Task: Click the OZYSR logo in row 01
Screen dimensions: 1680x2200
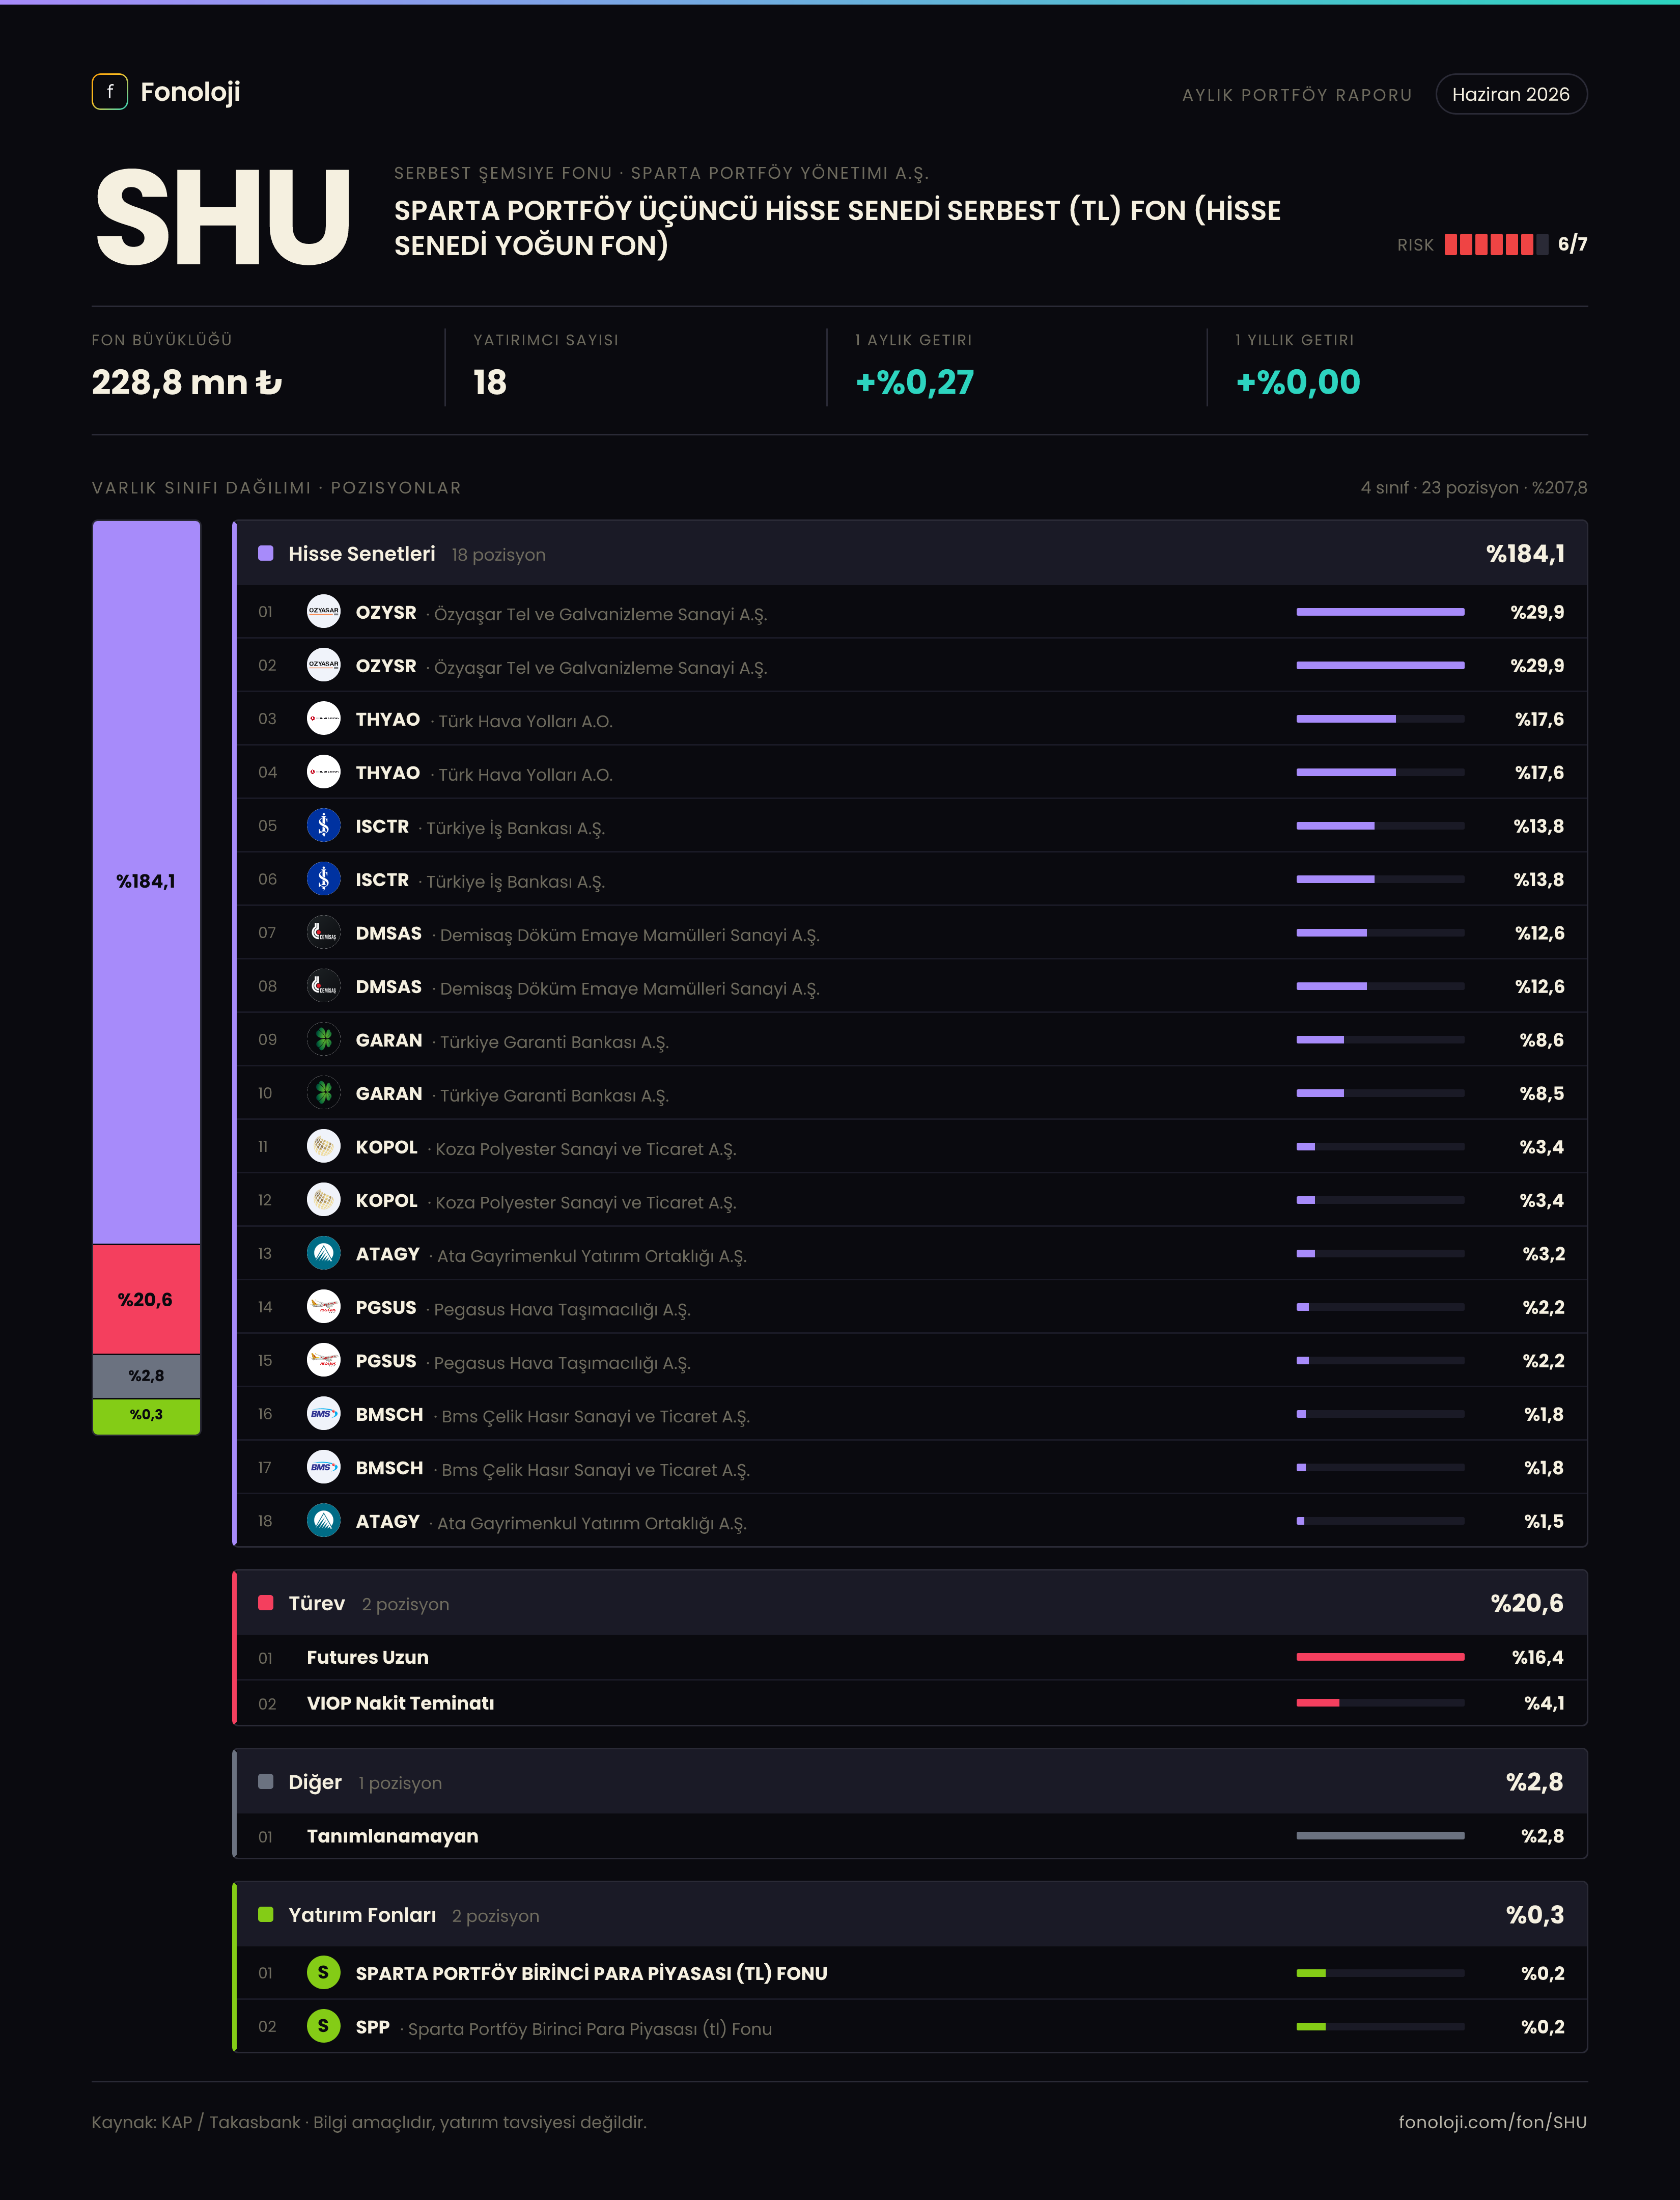Action: pyautogui.click(x=323, y=611)
